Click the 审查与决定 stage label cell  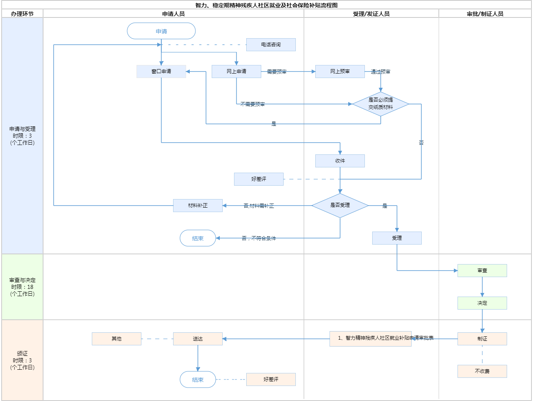pos(22,287)
